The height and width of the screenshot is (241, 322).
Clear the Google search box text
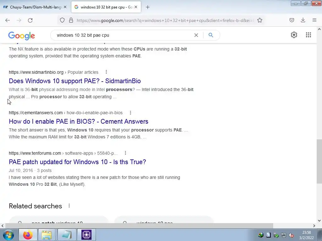pos(196,35)
